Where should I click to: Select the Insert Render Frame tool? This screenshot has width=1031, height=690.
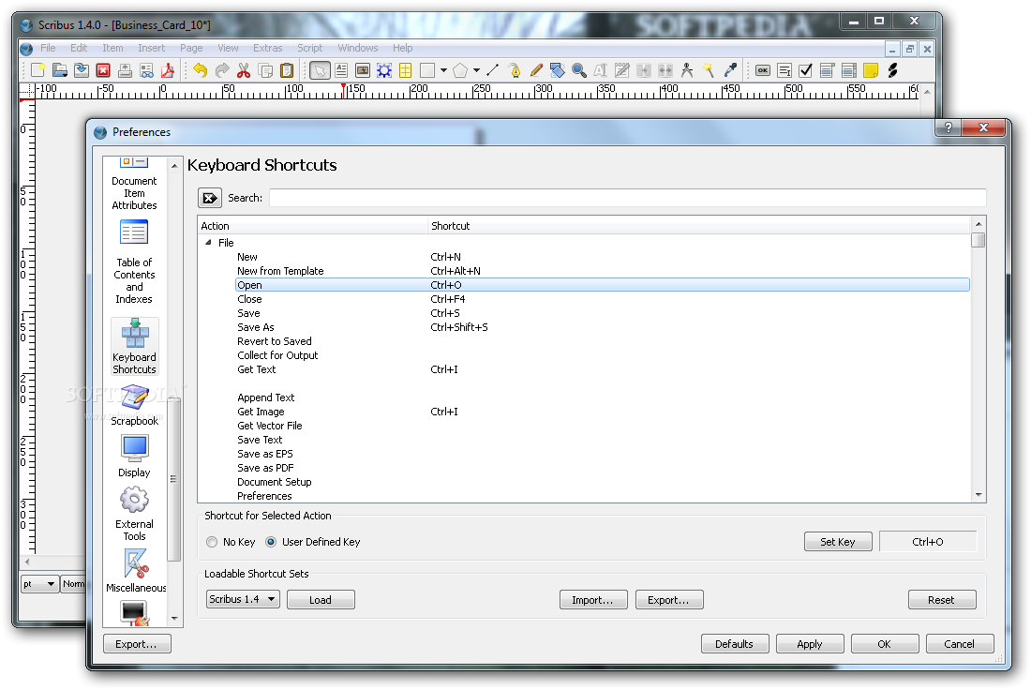[384, 70]
